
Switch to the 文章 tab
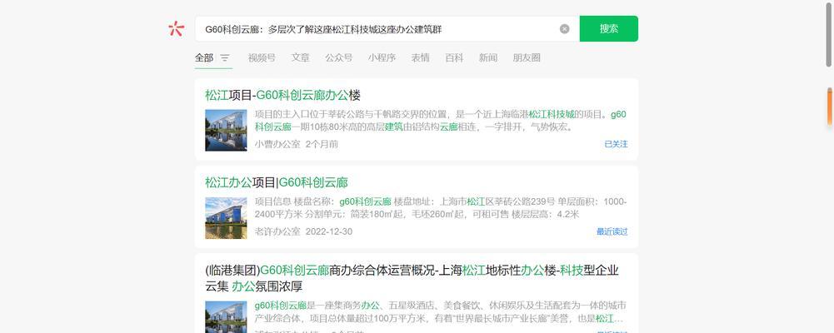[300, 58]
